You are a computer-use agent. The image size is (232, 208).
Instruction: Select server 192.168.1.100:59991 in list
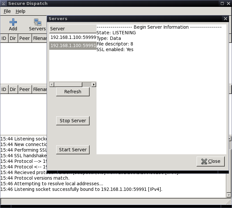coord(73,45)
